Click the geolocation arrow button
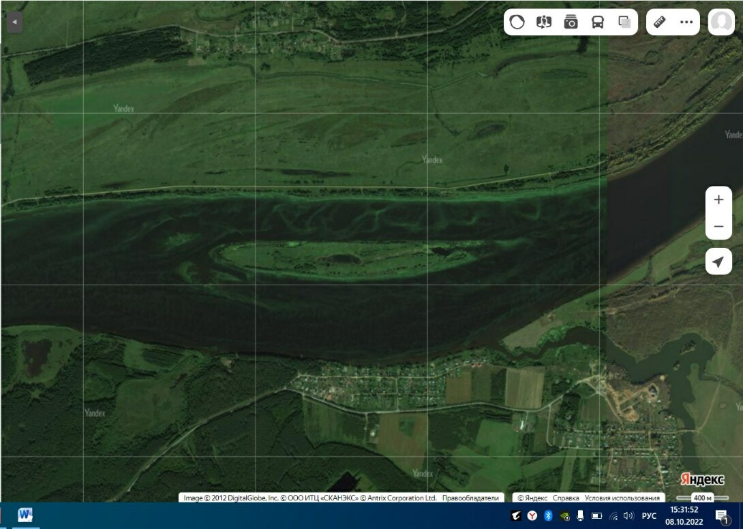Viewport: 743px width, 529px height. tap(718, 261)
